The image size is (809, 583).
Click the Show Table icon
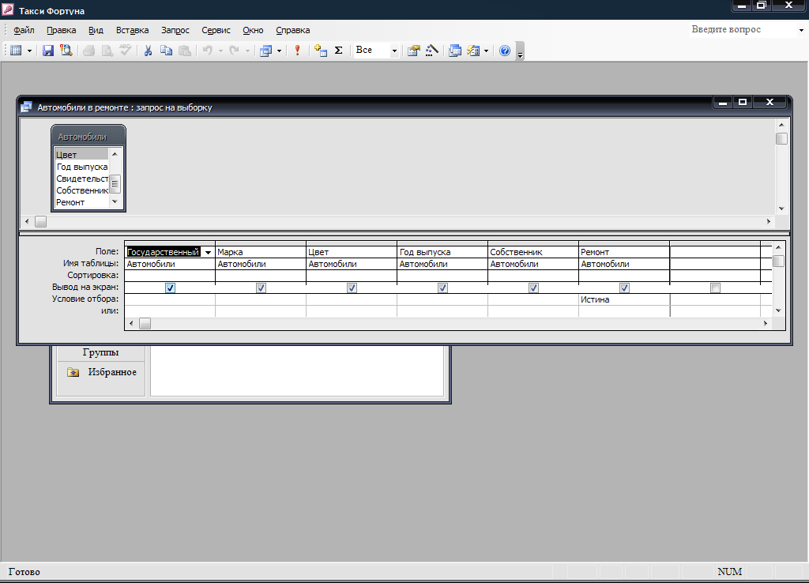click(320, 51)
